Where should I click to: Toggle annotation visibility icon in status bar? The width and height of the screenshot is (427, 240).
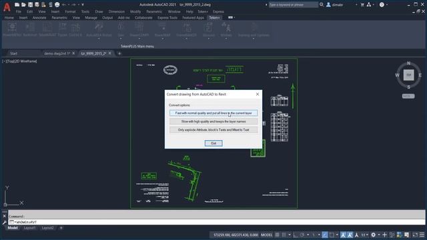pyautogui.click(x=343, y=235)
